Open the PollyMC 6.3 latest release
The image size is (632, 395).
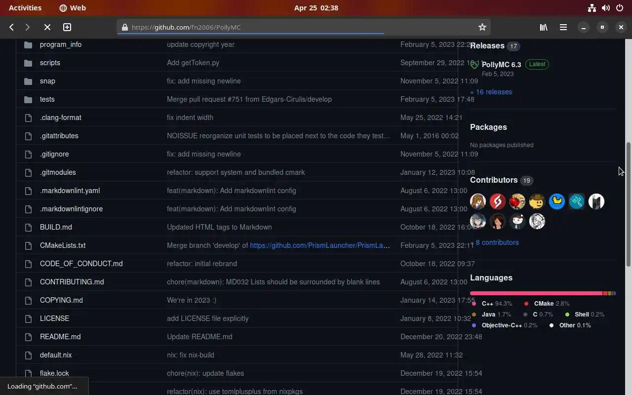(501, 64)
